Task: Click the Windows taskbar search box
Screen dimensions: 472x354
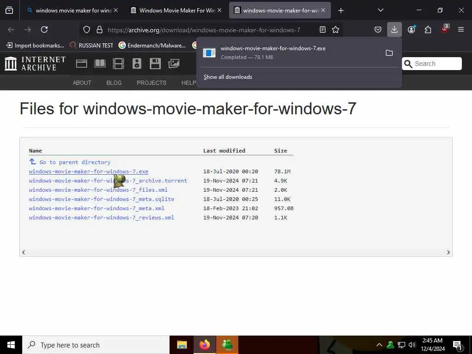Action: [x=96, y=345]
